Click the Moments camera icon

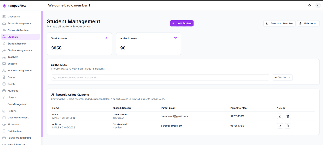tap(4, 91)
